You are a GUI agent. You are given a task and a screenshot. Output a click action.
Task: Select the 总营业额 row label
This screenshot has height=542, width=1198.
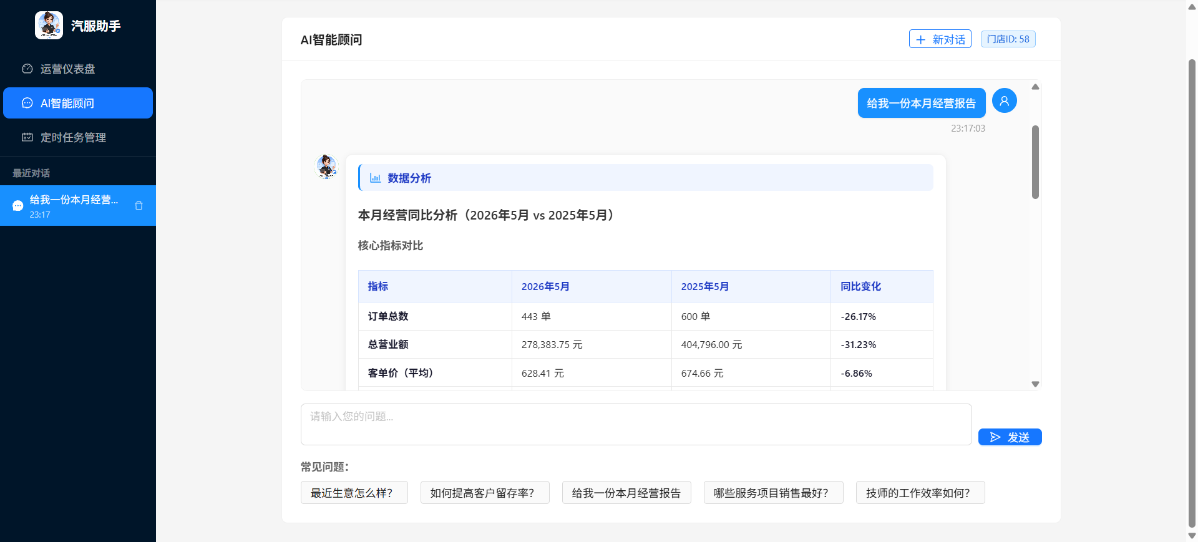(388, 344)
